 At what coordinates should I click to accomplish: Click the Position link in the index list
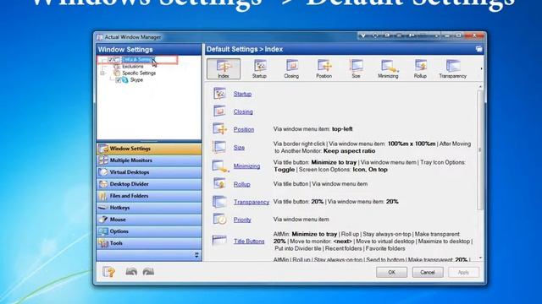coord(244,129)
